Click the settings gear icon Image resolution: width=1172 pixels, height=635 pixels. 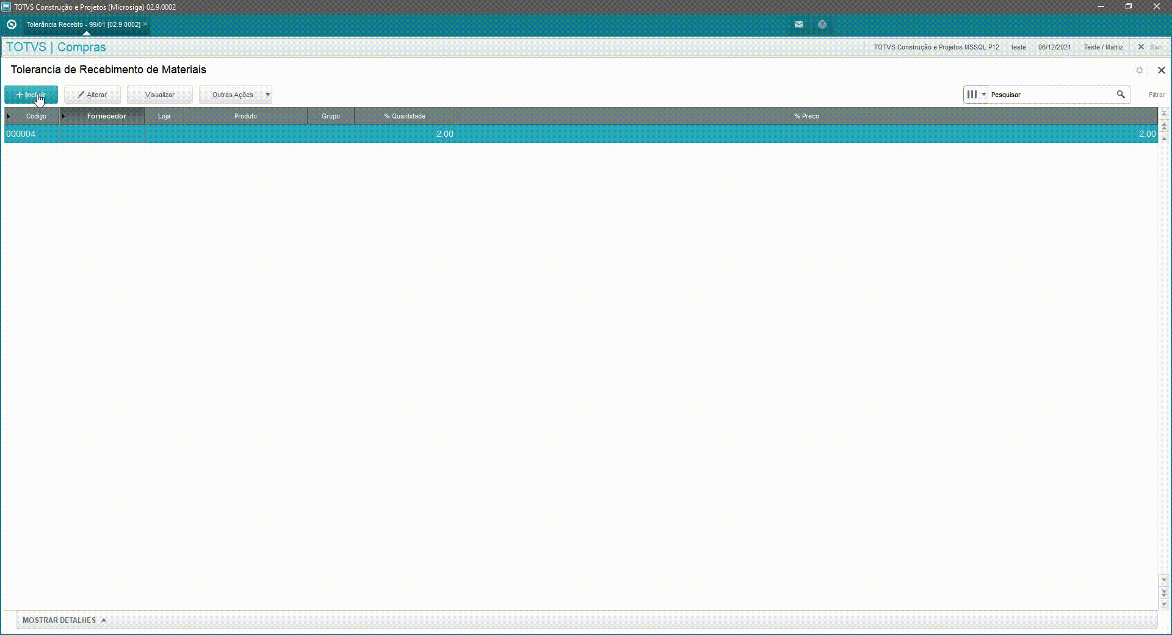pyautogui.click(x=1139, y=70)
